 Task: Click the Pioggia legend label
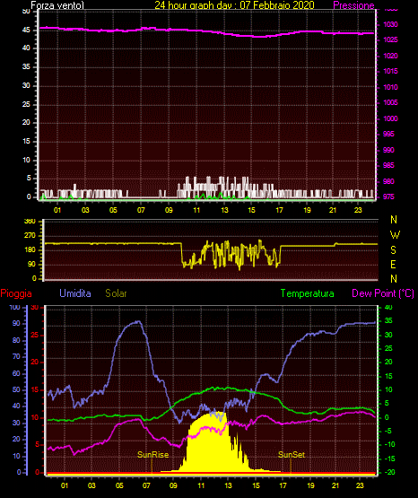[x=16, y=293]
